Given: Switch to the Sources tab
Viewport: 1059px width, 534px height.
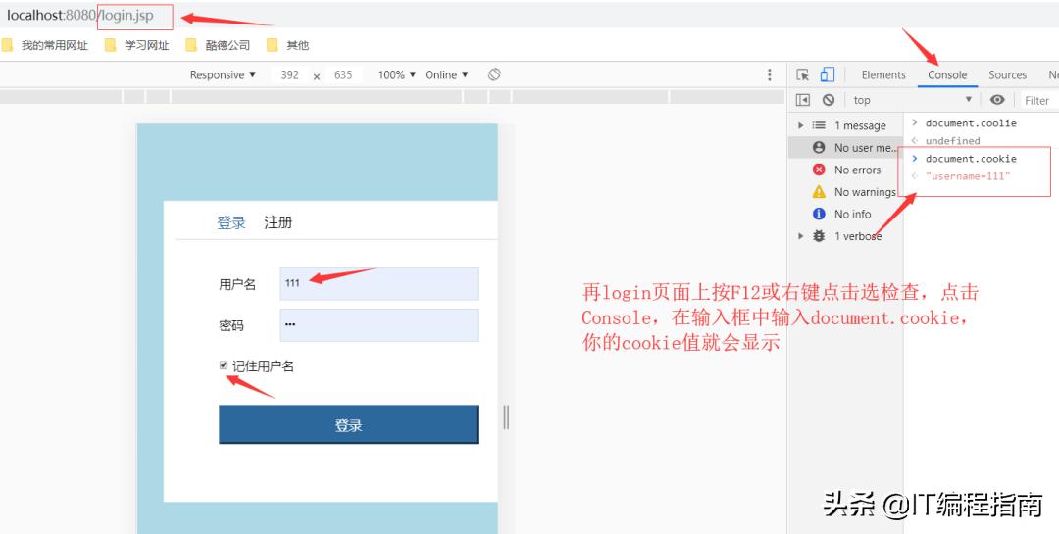Looking at the screenshot, I should pyautogui.click(x=1007, y=74).
